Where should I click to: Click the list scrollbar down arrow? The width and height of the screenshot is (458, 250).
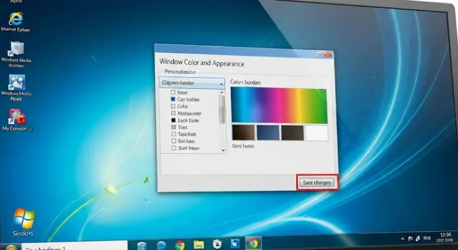tap(223, 150)
